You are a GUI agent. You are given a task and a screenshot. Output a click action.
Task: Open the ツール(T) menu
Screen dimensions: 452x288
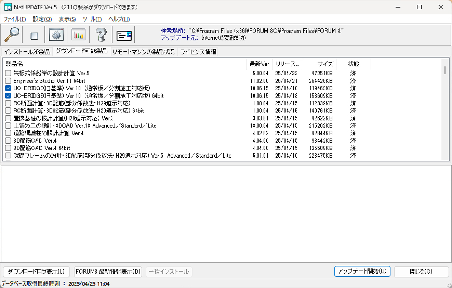92,19
